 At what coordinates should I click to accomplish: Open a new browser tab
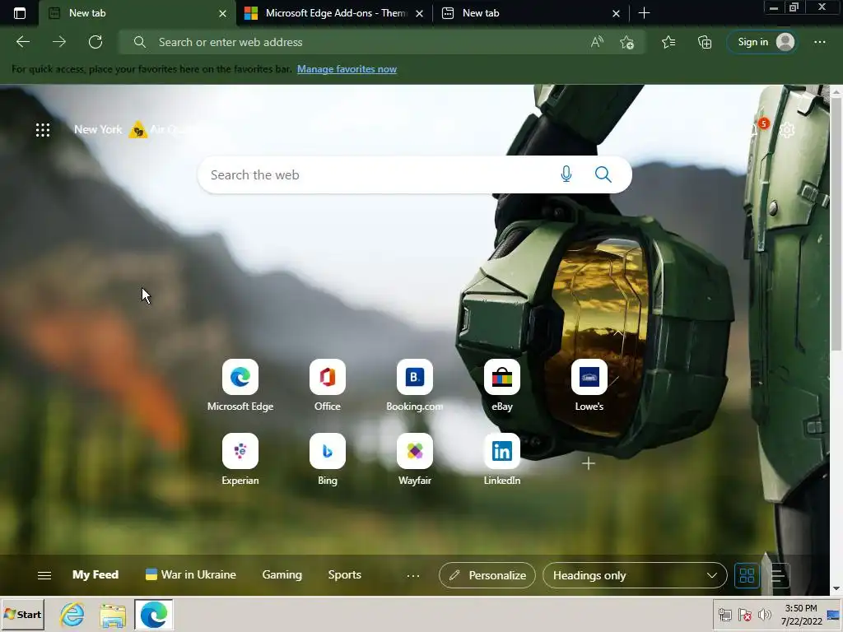[644, 13]
